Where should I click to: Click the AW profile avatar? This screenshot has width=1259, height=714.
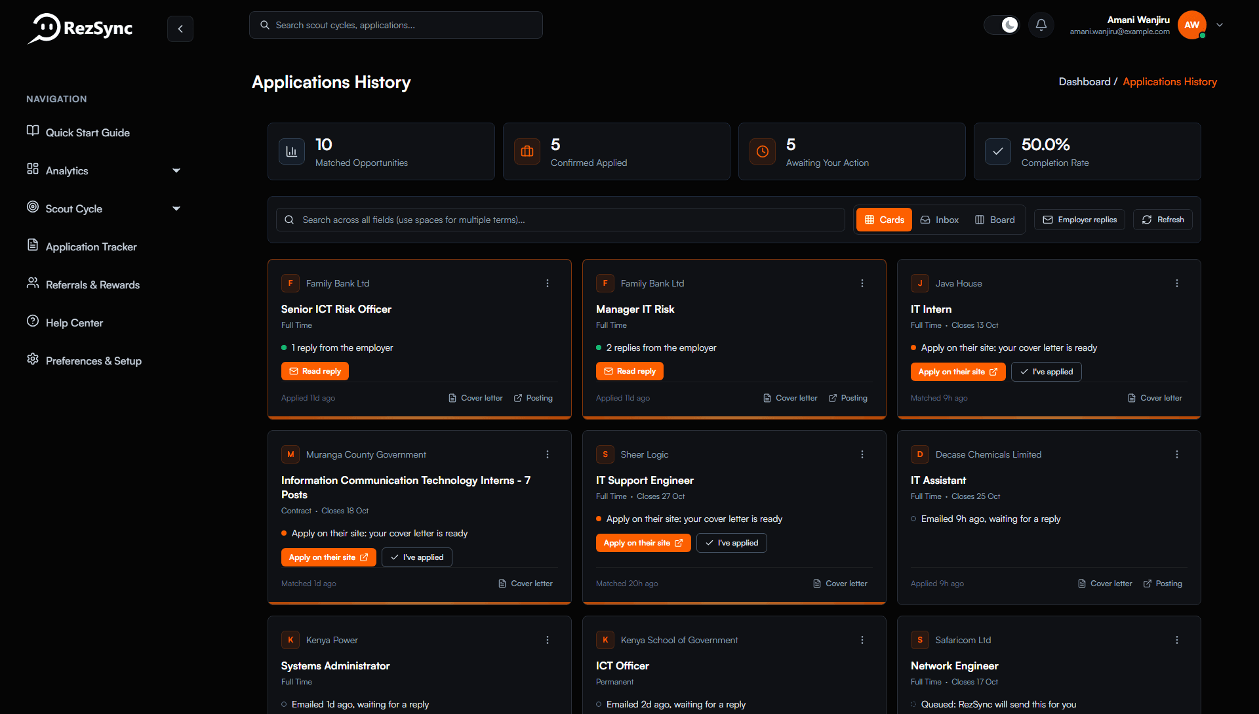pos(1192,25)
